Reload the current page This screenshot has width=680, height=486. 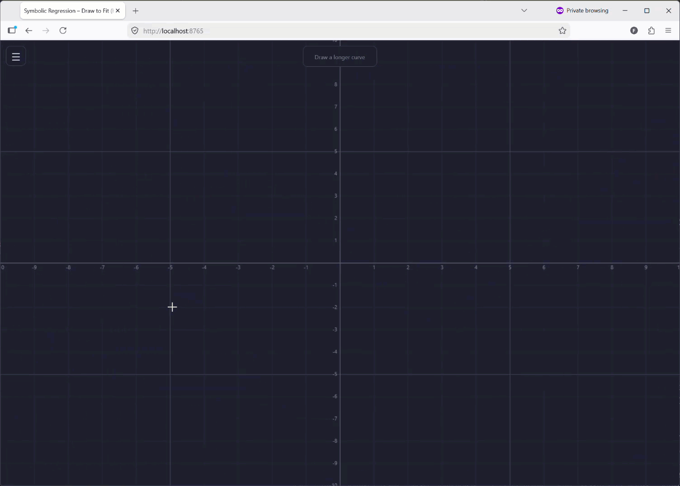click(63, 31)
